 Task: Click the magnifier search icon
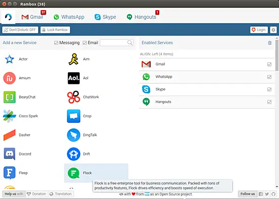click(130, 43)
